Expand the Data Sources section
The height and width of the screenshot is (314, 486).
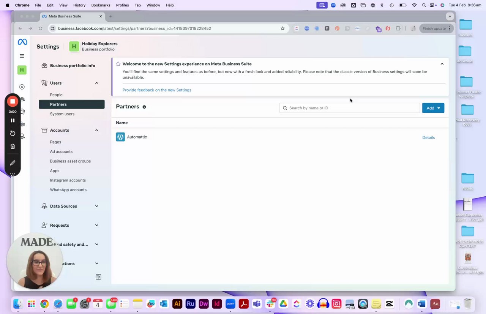(x=96, y=206)
